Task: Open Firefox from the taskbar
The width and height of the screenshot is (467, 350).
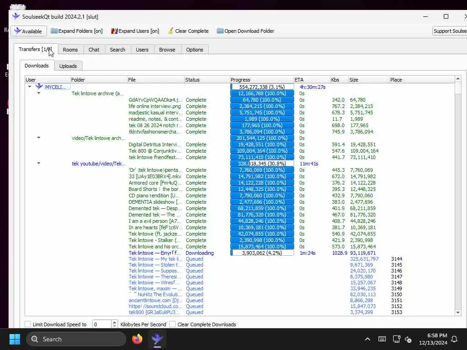Action: point(137,339)
